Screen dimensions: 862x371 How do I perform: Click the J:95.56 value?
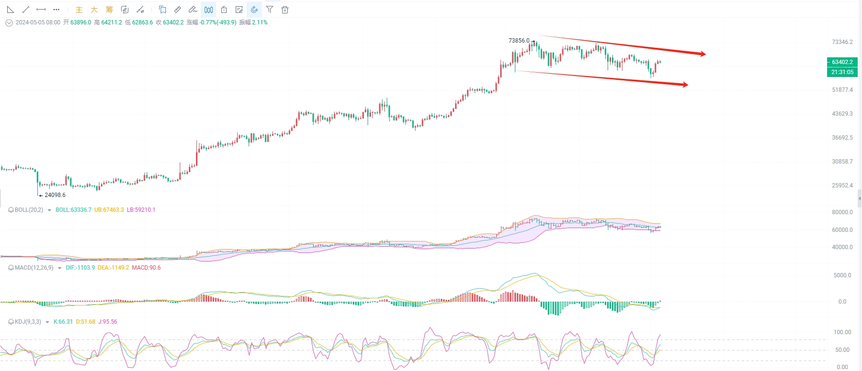click(x=108, y=322)
